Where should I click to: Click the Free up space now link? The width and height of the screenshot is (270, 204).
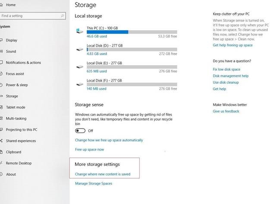coord(89,149)
